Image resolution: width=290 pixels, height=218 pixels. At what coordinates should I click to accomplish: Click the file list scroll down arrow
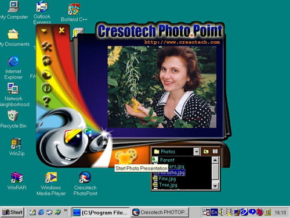[215, 186]
